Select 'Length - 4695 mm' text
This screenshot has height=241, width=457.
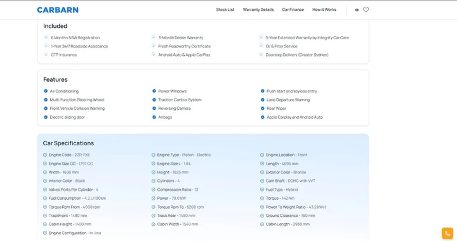click(282, 164)
